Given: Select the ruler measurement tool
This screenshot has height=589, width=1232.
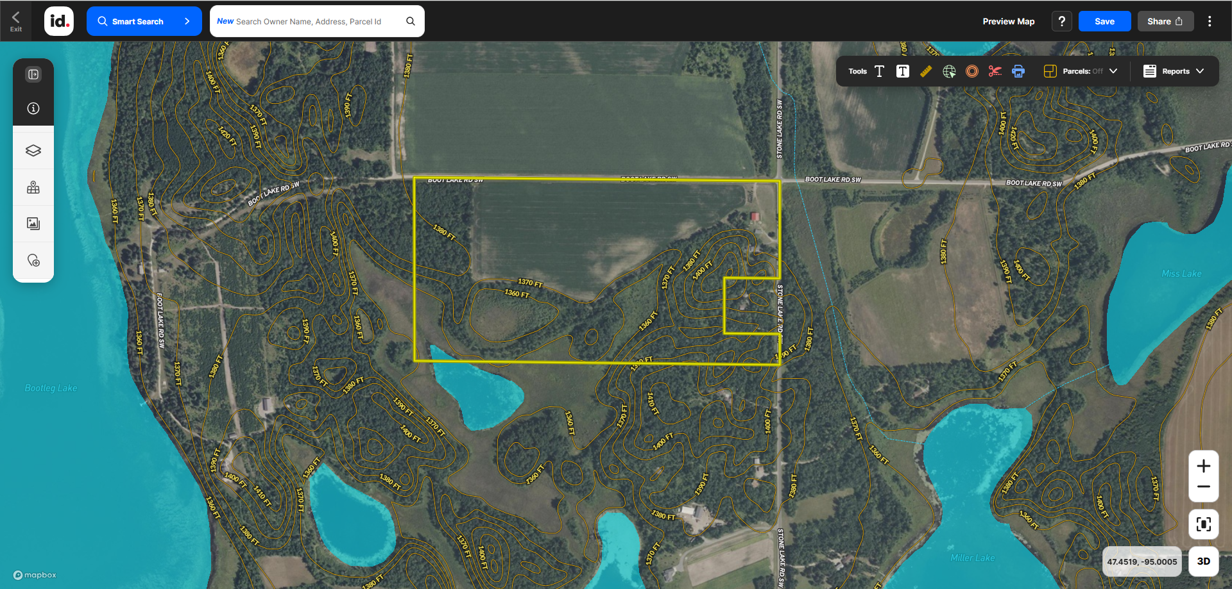Looking at the screenshot, I should coord(926,71).
